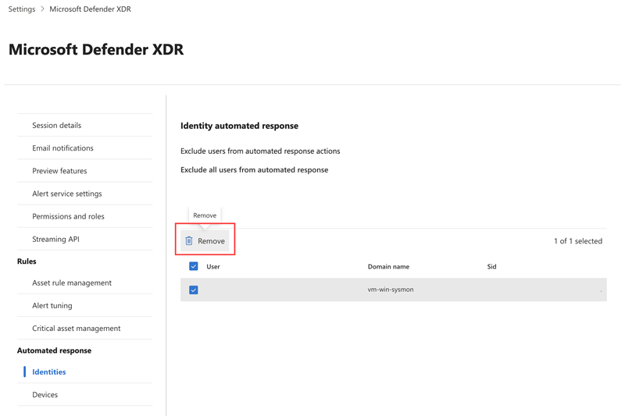625x416 pixels.
Task: Sort by the User column header
Action: click(213, 267)
